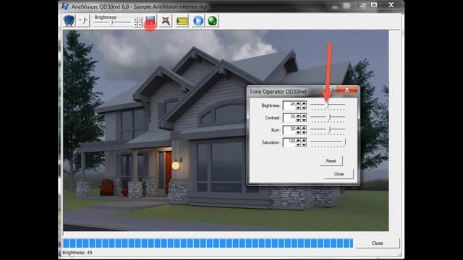Screen dimensions: 463x260
Task: Click the Saturation slider thumb
Action: (x=344, y=142)
